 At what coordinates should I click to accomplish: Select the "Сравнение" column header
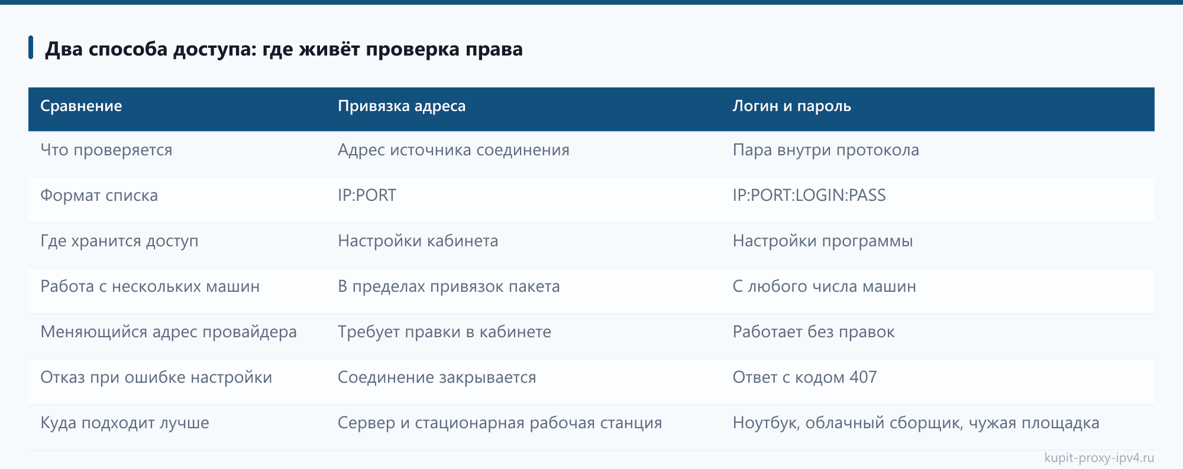coord(81,106)
